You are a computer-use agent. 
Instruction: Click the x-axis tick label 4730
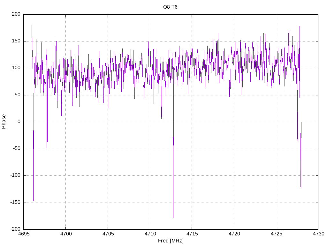pos(318,234)
